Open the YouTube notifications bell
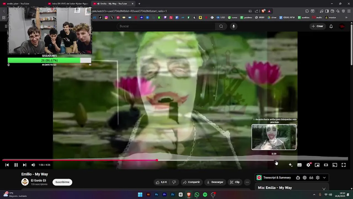This screenshot has width=353, height=199. pos(331,26)
